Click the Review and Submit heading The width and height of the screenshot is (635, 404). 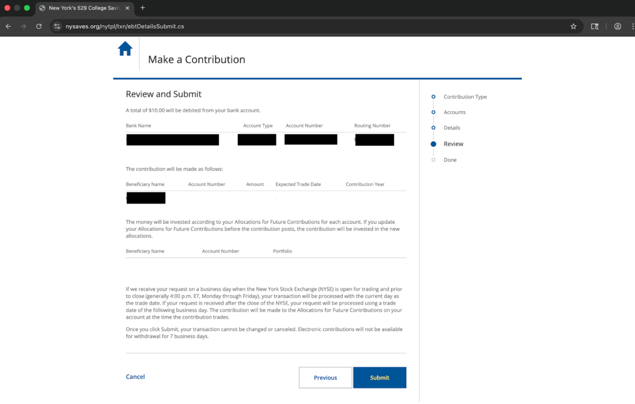(164, 94)
